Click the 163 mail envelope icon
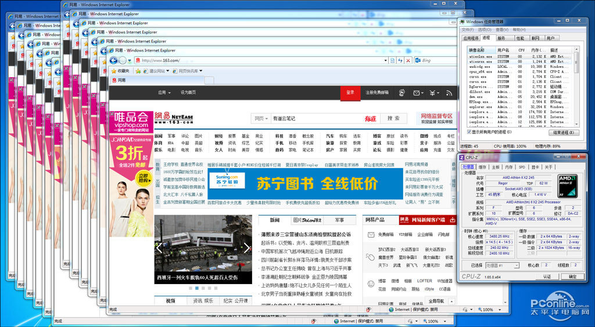595x327 pixels. point(416,93)
